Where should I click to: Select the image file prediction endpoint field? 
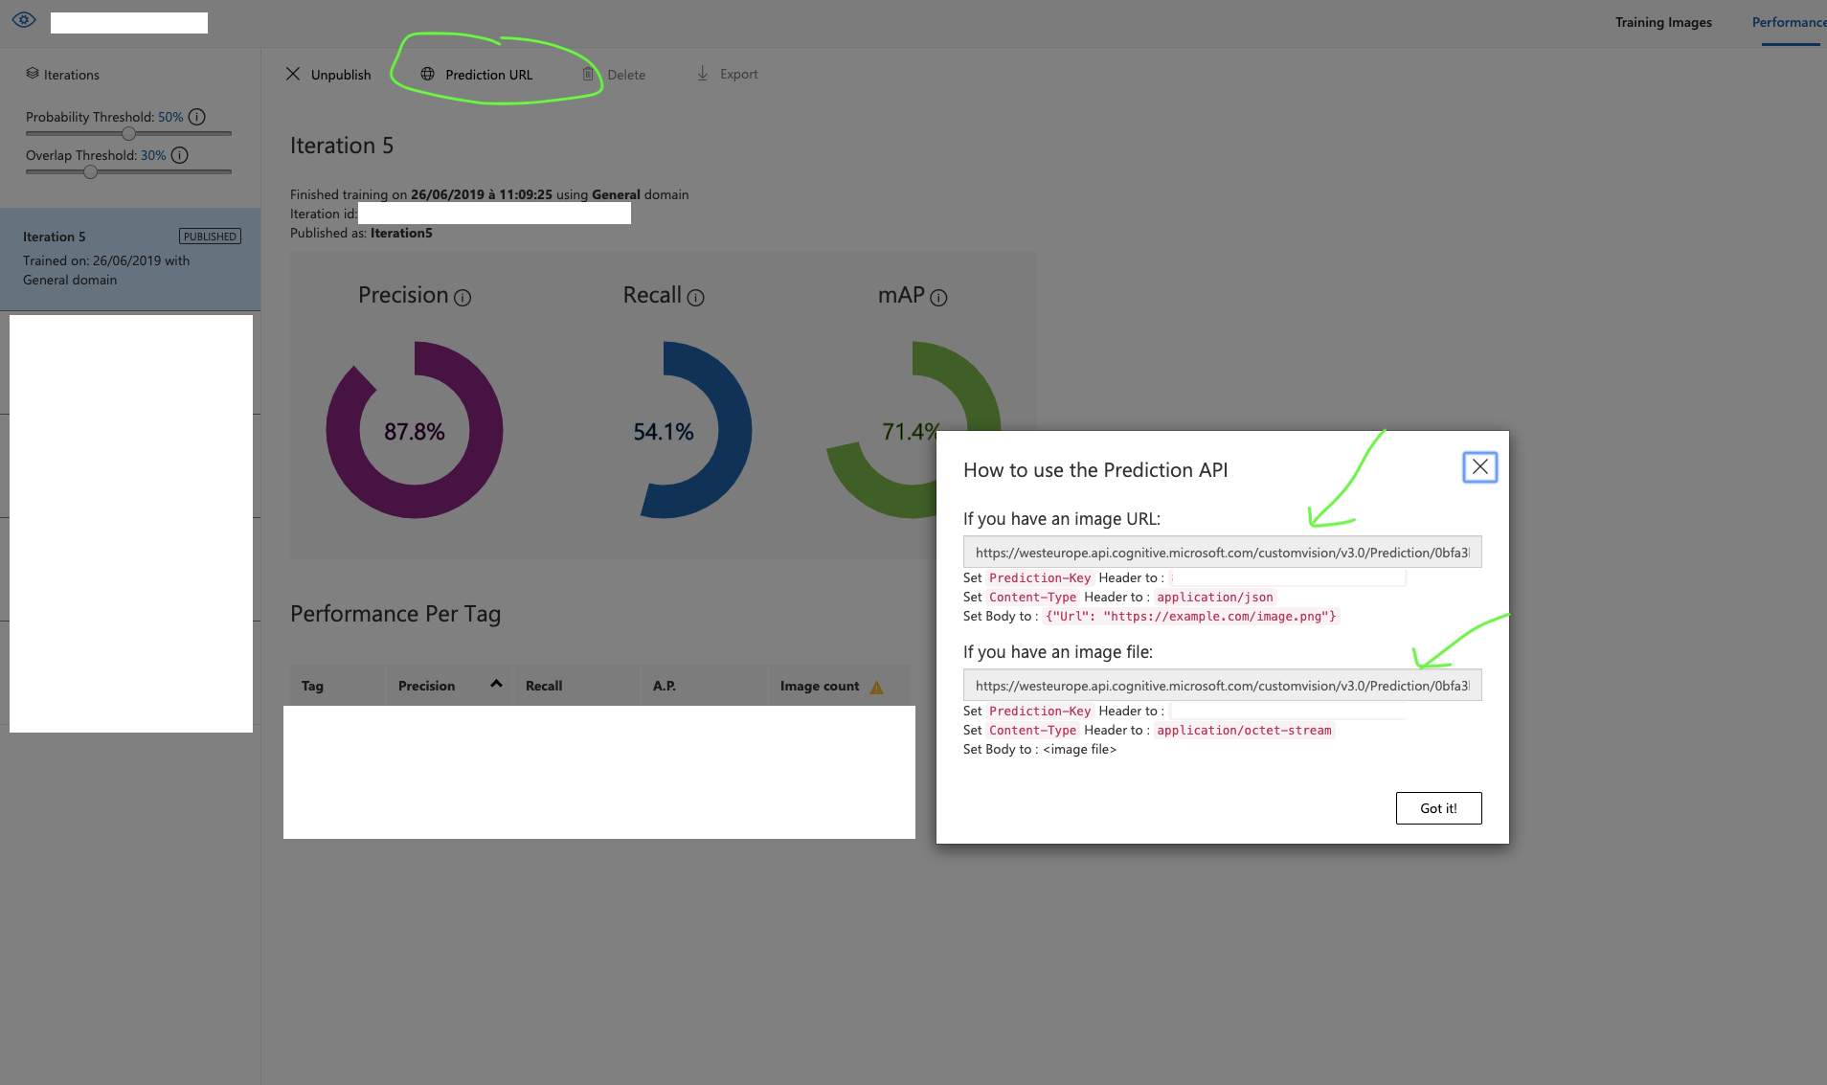tap(1222, 686)
